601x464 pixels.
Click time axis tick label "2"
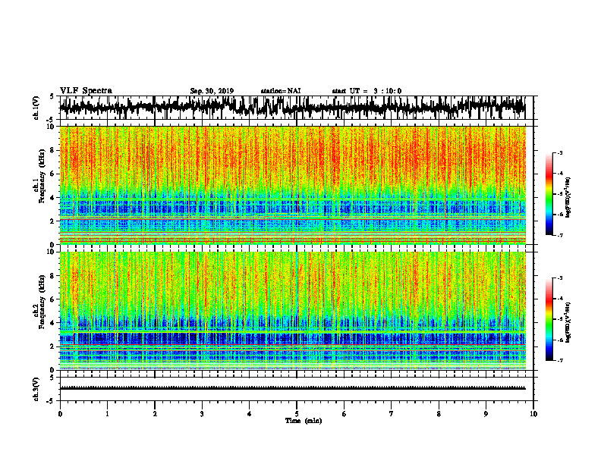[155, 414]
